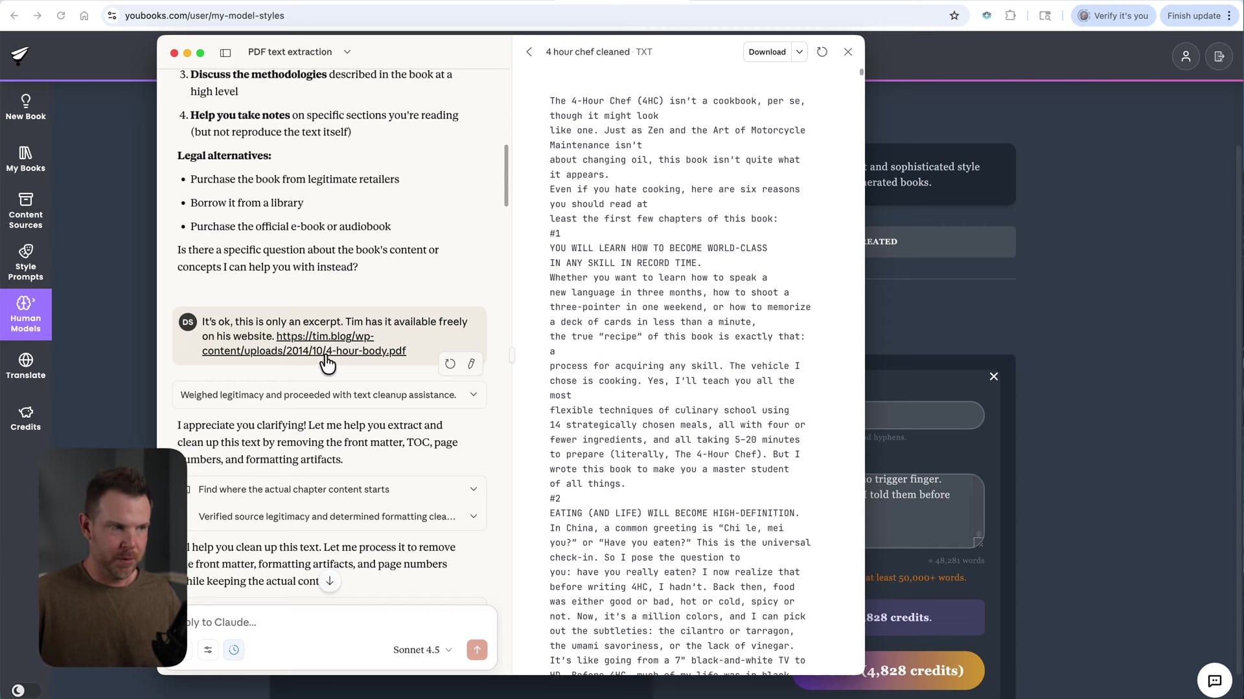Retry the user message
The height and width of the screenshot is (699, 1244).
pos(450,364)
